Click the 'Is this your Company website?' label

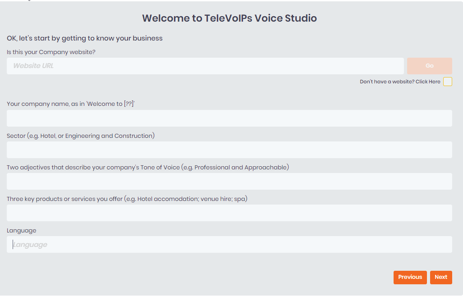(51, 52)
